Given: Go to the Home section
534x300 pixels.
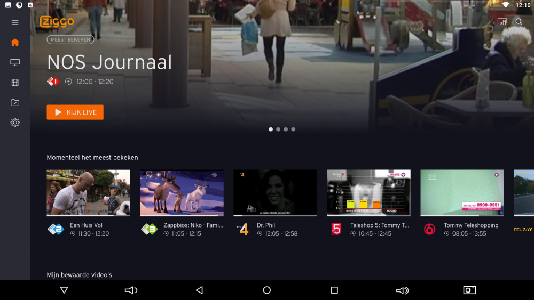Looking at the screenshot, I should coord(15,42).
